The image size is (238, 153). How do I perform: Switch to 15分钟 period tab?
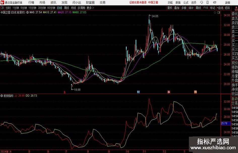pyautogui.click(x=32, y=8)
